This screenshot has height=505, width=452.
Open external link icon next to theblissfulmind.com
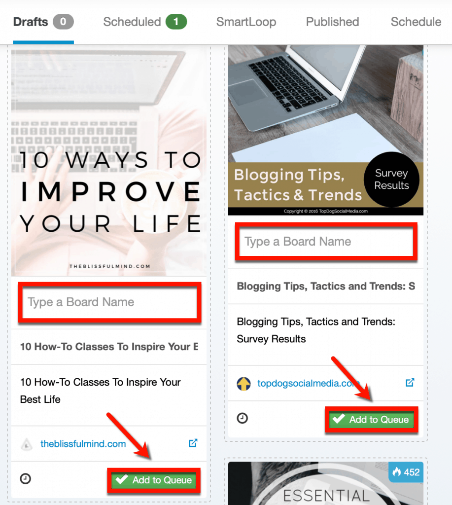coord(193,443)
